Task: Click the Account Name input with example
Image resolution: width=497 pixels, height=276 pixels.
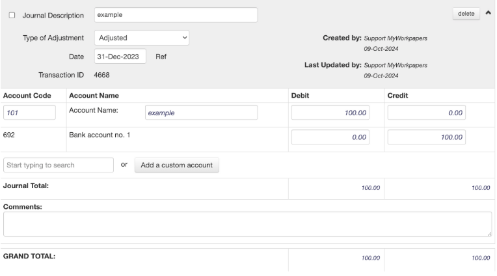Action: pos(201,113)
